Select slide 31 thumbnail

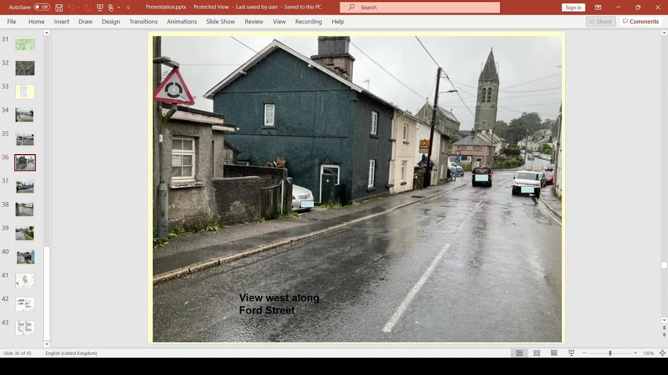click(x=25, y=44)
